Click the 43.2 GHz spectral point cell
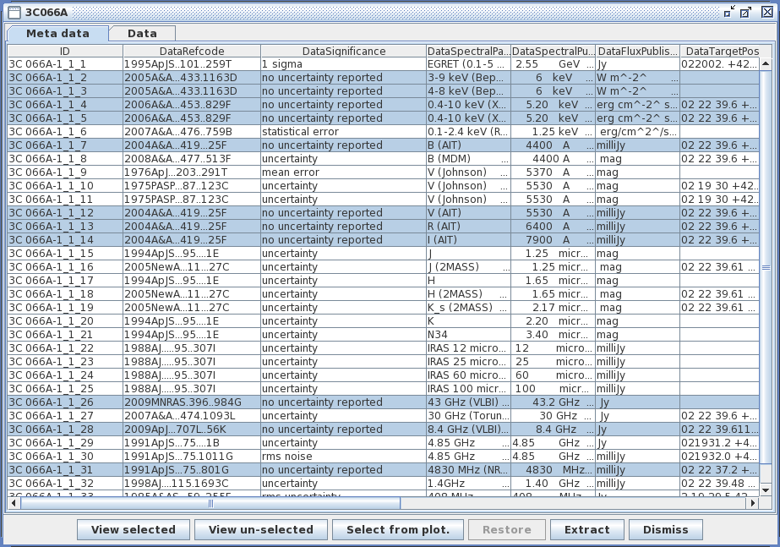This screenshot has width=780, height=547. coord(554,402)
